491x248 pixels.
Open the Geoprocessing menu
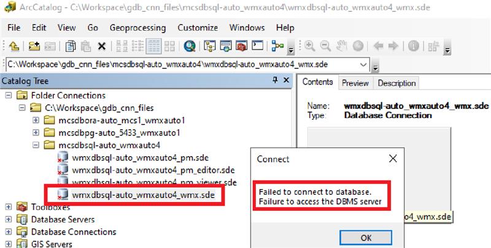click(137, 28)
